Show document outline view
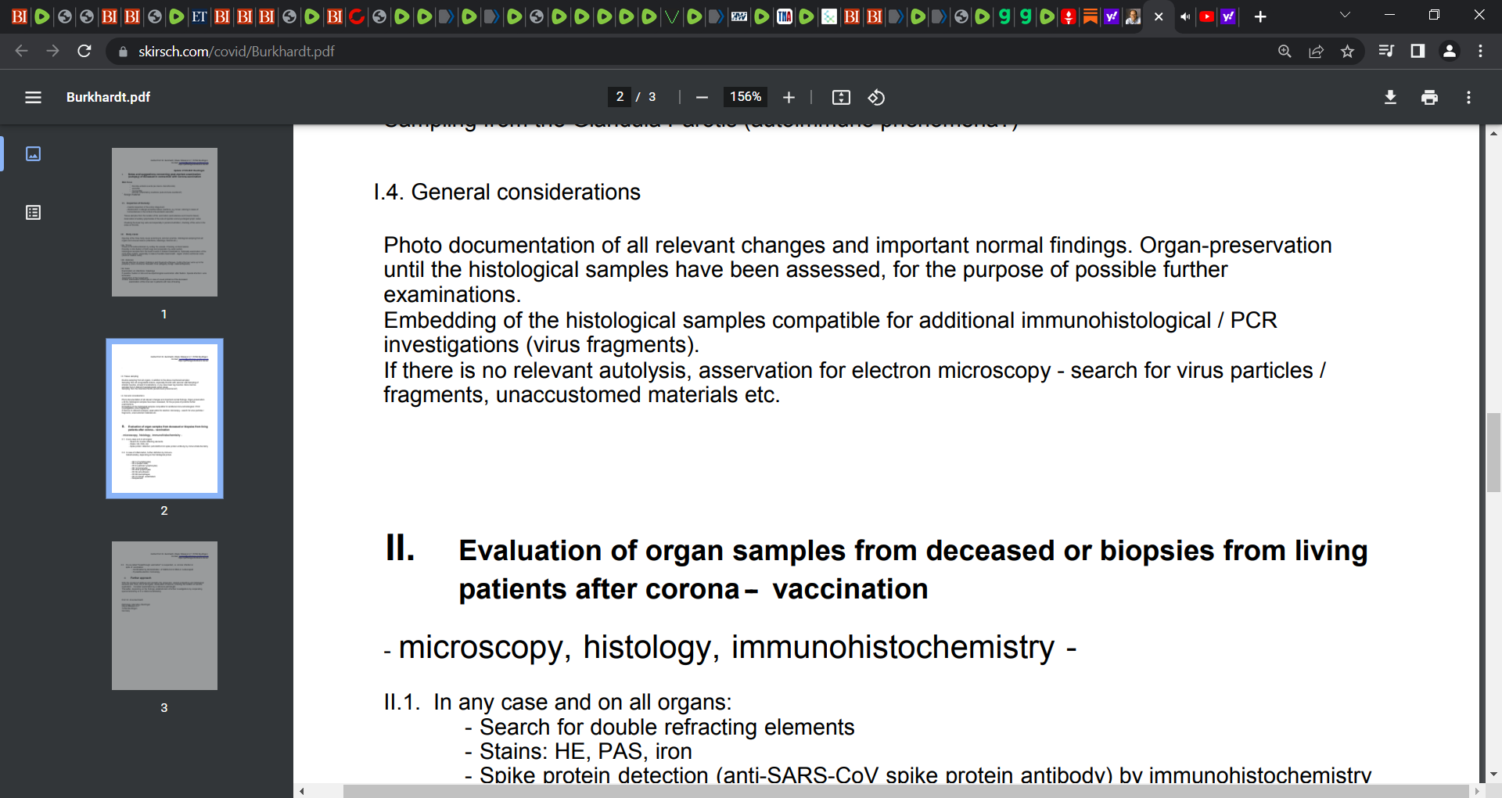Viewport: 1502px width, 798px height. click(x=33, y=213)
